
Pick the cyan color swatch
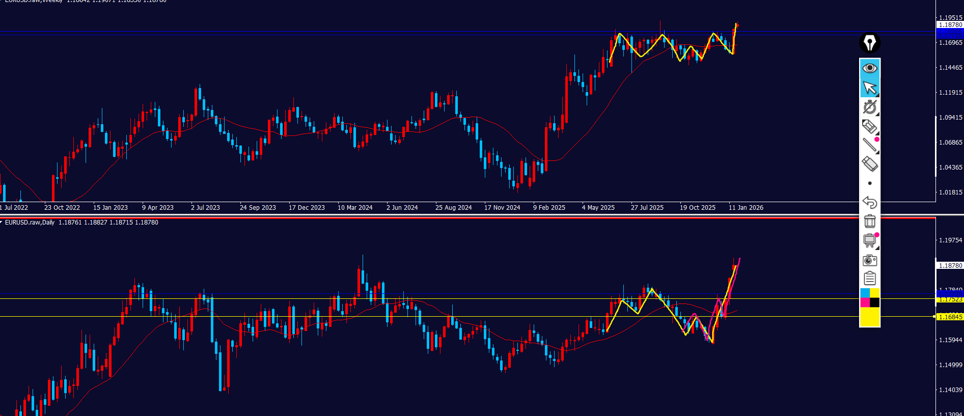pos(865,293)
